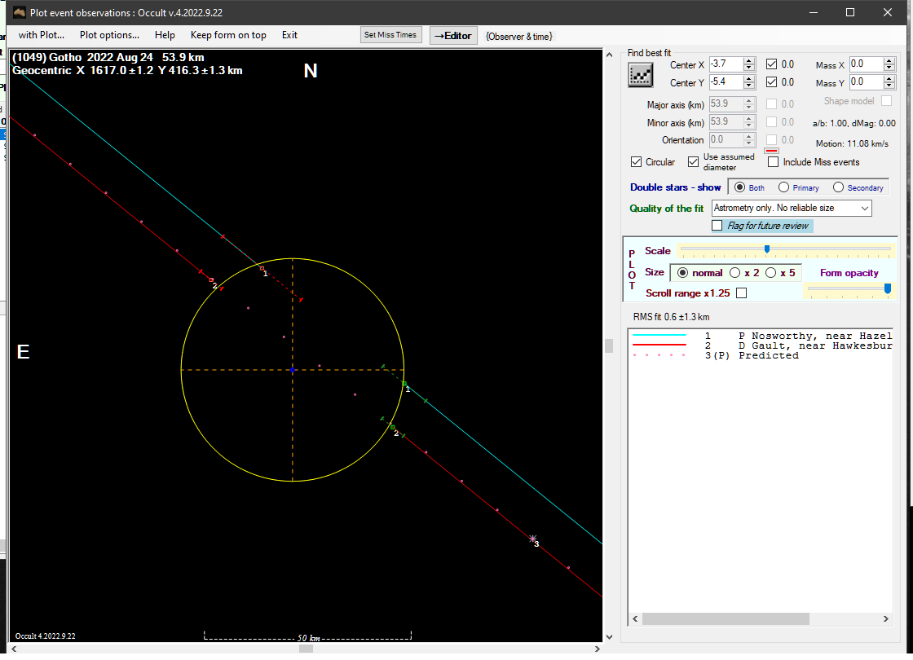The image size is (913, 660).
Task: Open the Help menu
Action: [165, 35]
